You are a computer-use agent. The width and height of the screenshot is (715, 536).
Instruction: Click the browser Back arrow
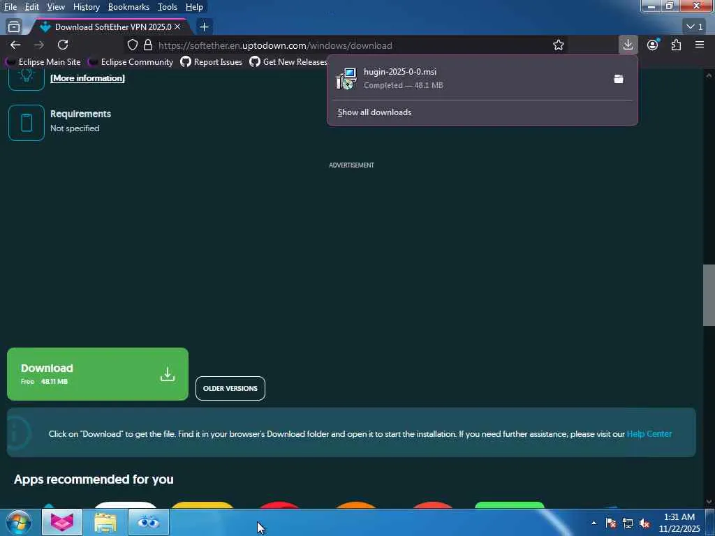[15, 45]
